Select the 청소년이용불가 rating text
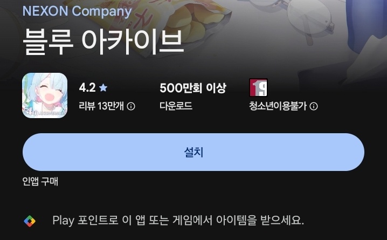 click(x=278, y=106)
